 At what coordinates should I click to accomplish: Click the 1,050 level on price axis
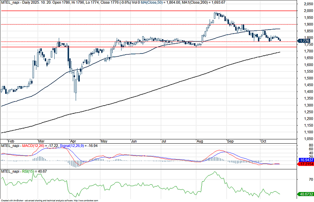[306, 139]
